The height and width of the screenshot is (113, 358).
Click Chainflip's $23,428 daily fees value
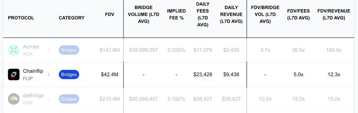[x=203, y=74]
